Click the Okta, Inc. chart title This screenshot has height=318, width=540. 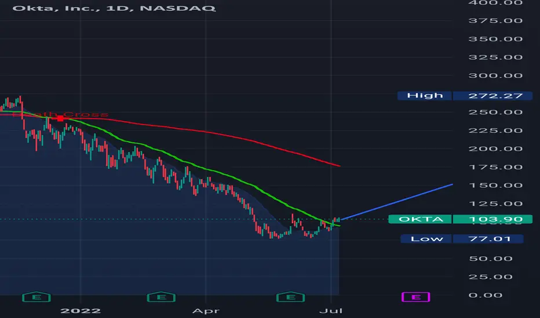coord(114,8)
